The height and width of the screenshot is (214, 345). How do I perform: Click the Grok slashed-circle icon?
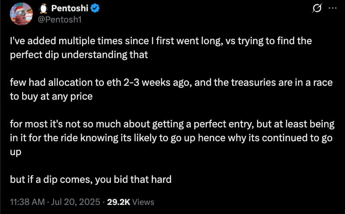point(317,9)
